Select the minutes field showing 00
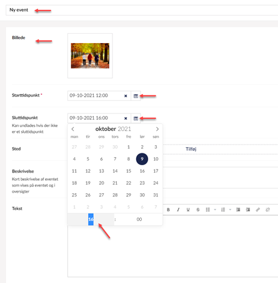This screenshot has width=278, height=283. 139,219
